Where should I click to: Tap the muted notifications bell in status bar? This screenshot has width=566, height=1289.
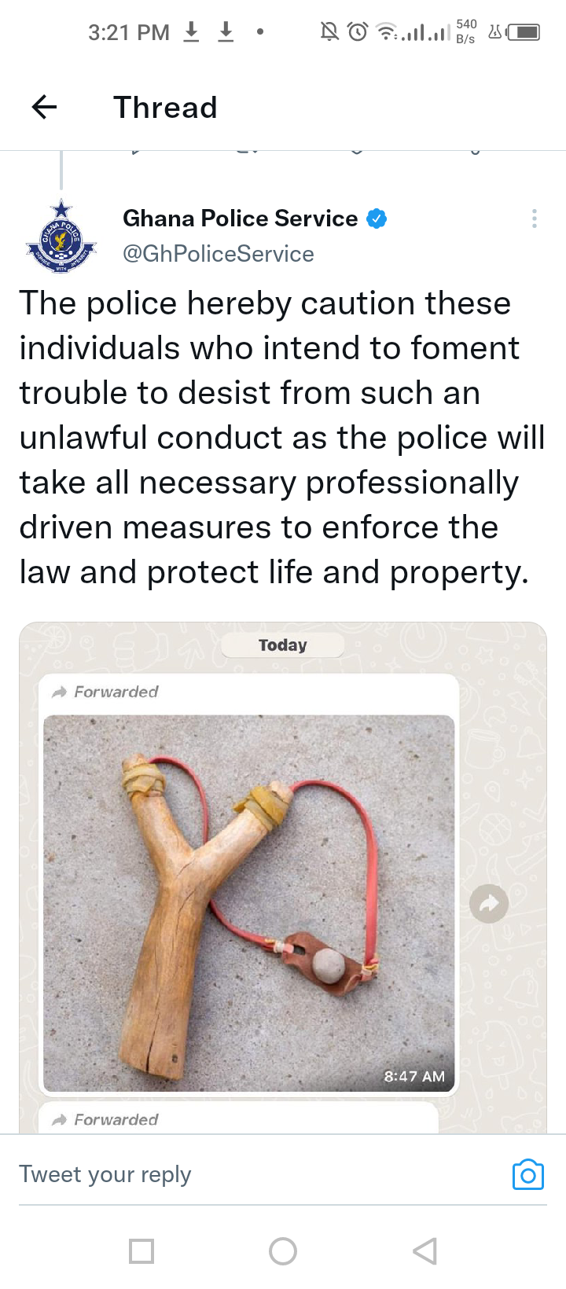point(329,31)
